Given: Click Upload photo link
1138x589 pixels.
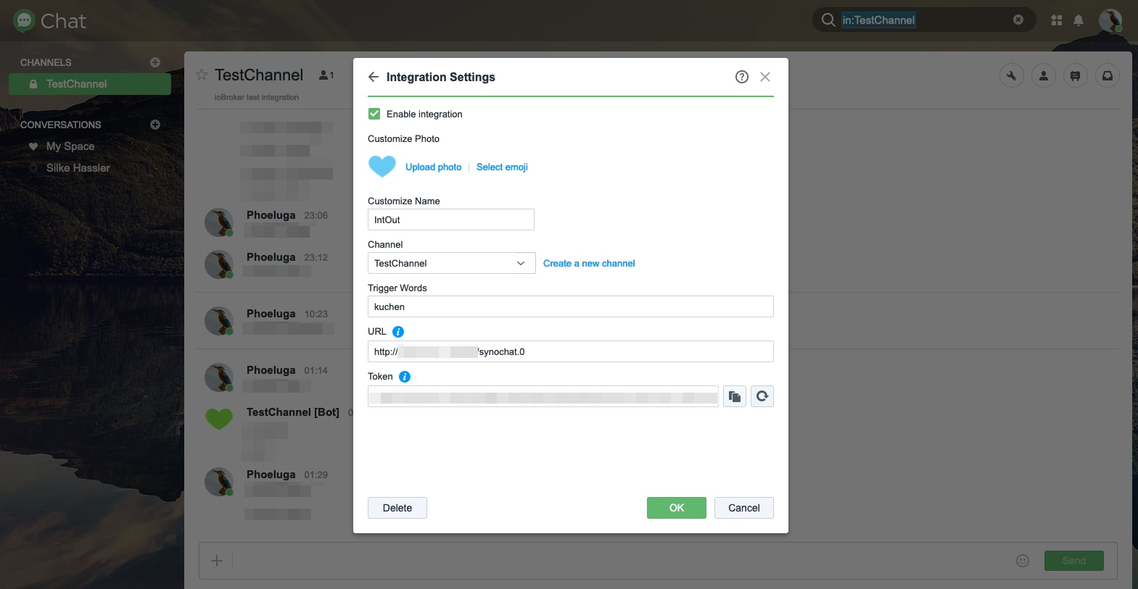Looking at the screenshot, I should 433,167.
